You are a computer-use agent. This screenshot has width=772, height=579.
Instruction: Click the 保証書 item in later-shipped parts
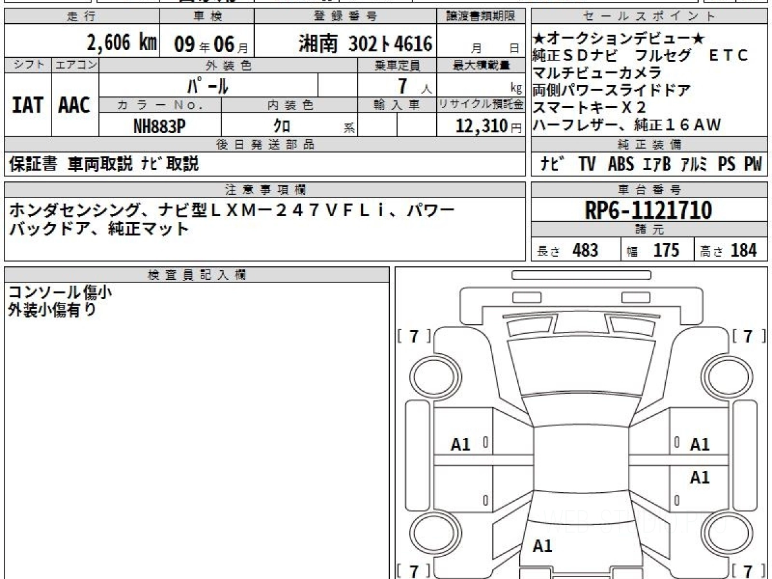[x=33, y=164]
